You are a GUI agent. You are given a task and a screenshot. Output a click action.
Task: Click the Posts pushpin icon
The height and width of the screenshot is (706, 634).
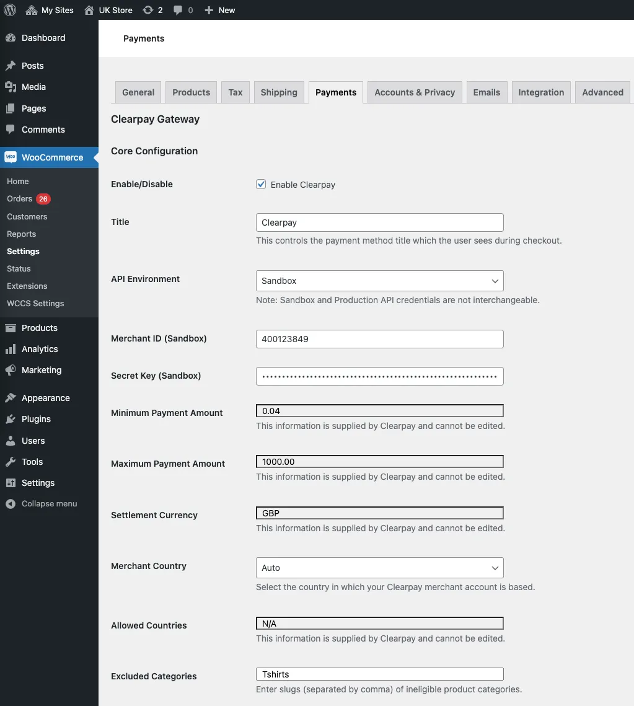[11, 66]
